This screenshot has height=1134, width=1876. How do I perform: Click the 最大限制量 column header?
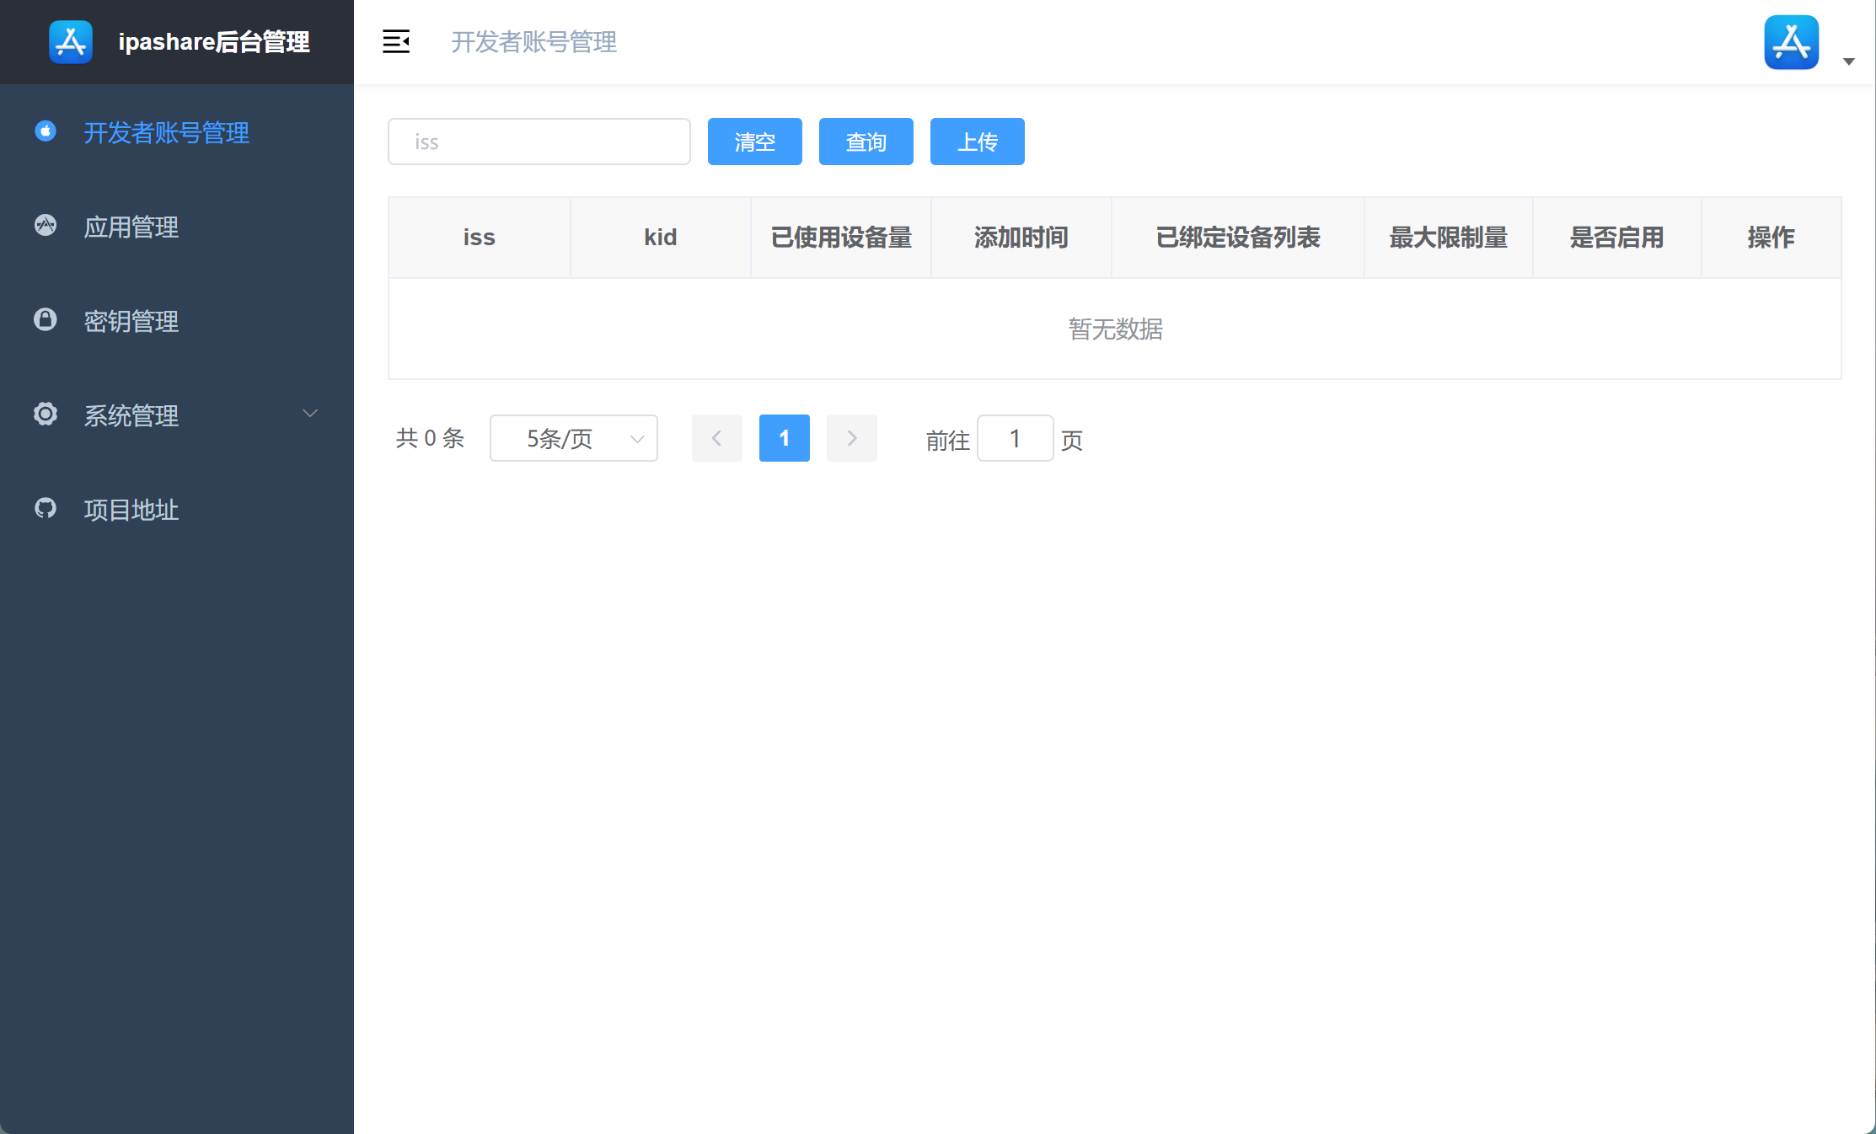click(x=1449, y=238)
